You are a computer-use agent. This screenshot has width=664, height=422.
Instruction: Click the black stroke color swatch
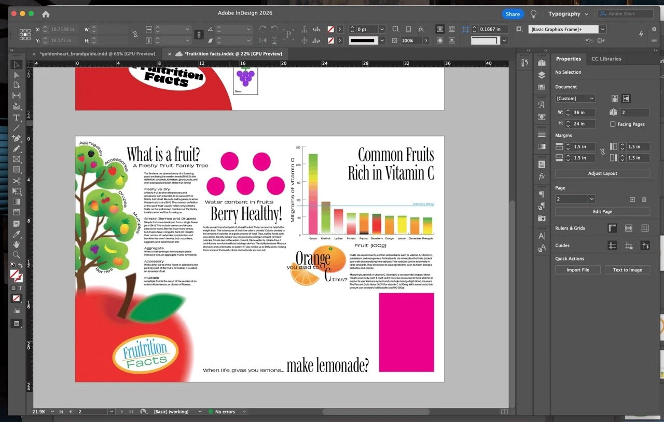[x=363, y=40]
